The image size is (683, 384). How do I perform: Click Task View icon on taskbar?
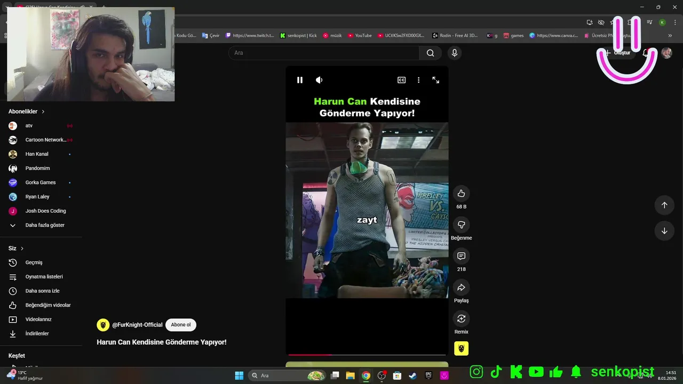tap(335, 375)
